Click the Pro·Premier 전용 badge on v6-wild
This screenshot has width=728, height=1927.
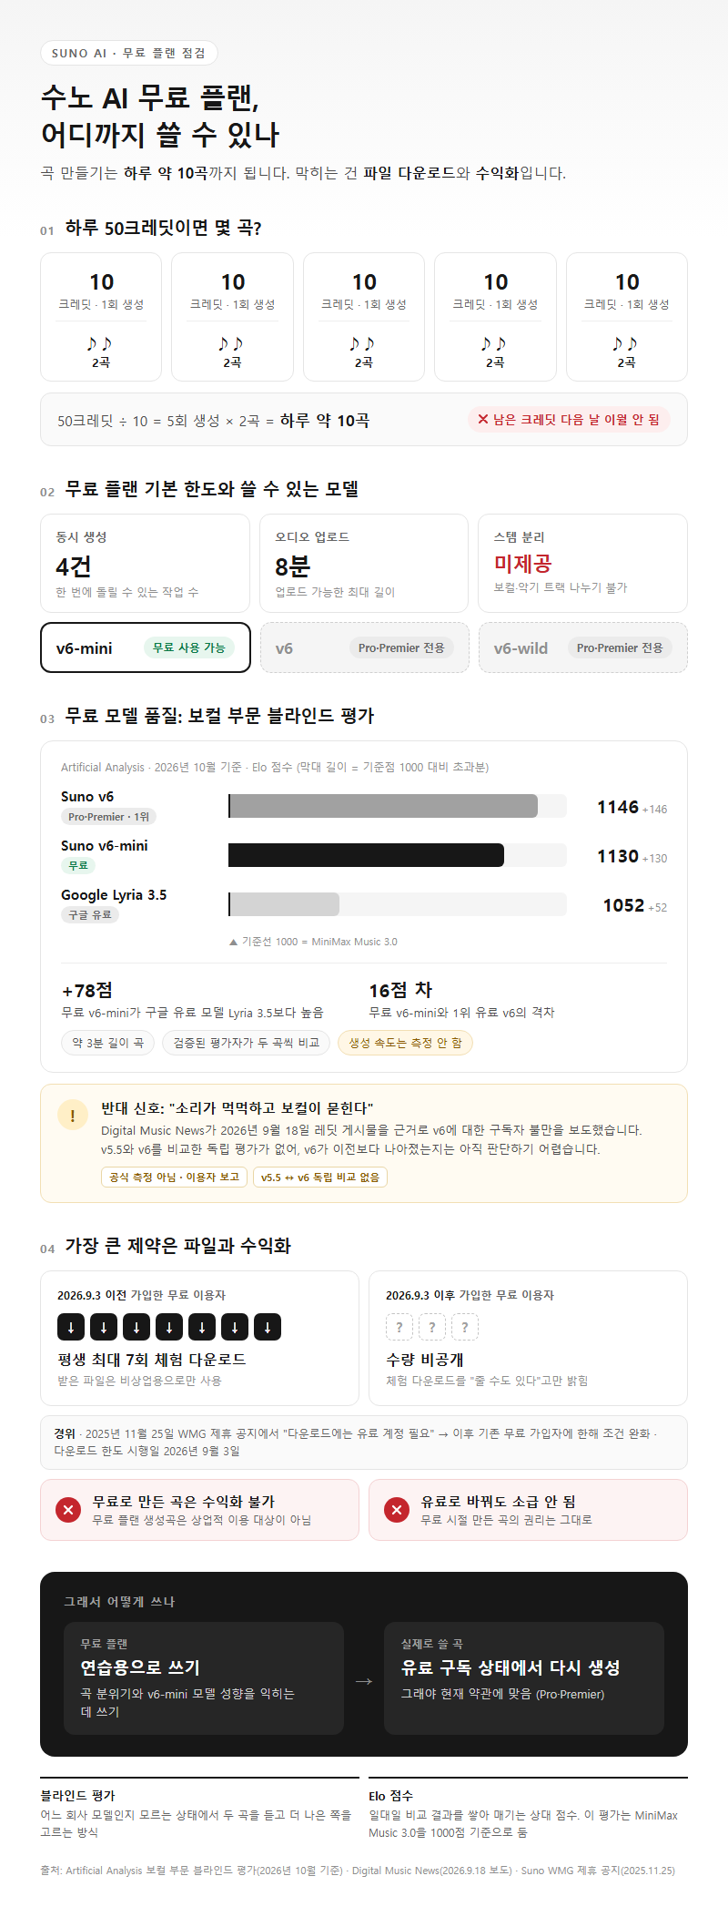pos(620,647)
